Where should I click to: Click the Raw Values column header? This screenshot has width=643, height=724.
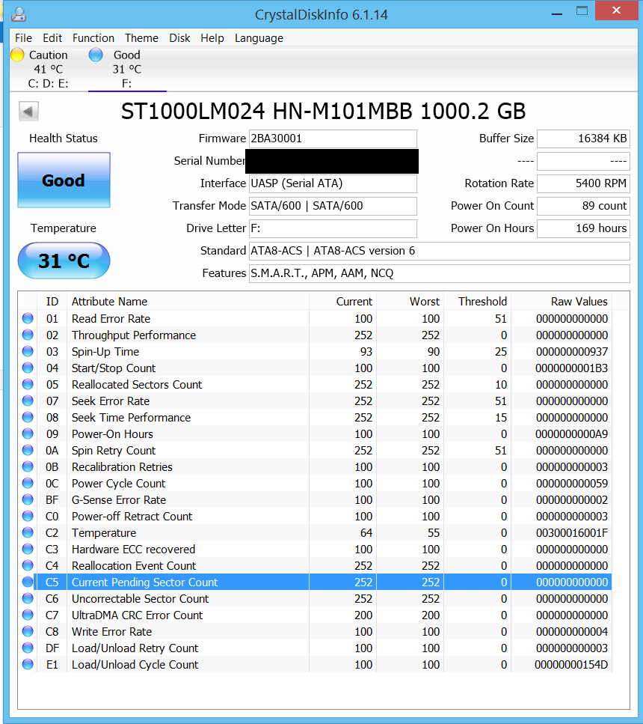point(562,302)
